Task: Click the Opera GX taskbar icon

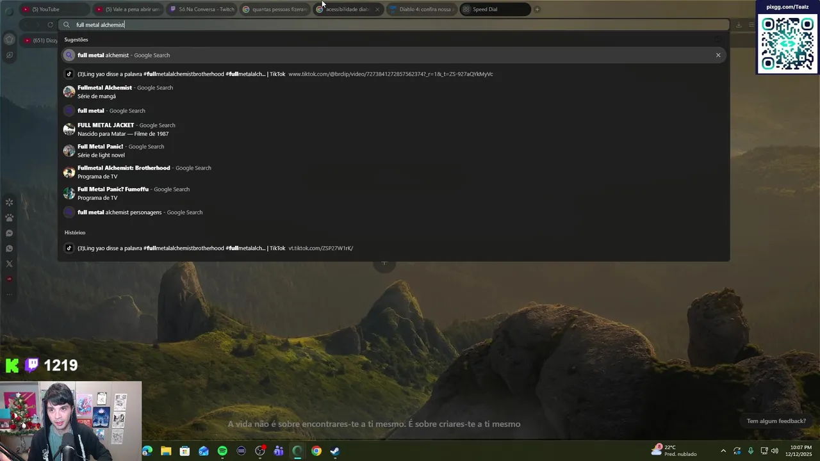Action: point(297,451)
